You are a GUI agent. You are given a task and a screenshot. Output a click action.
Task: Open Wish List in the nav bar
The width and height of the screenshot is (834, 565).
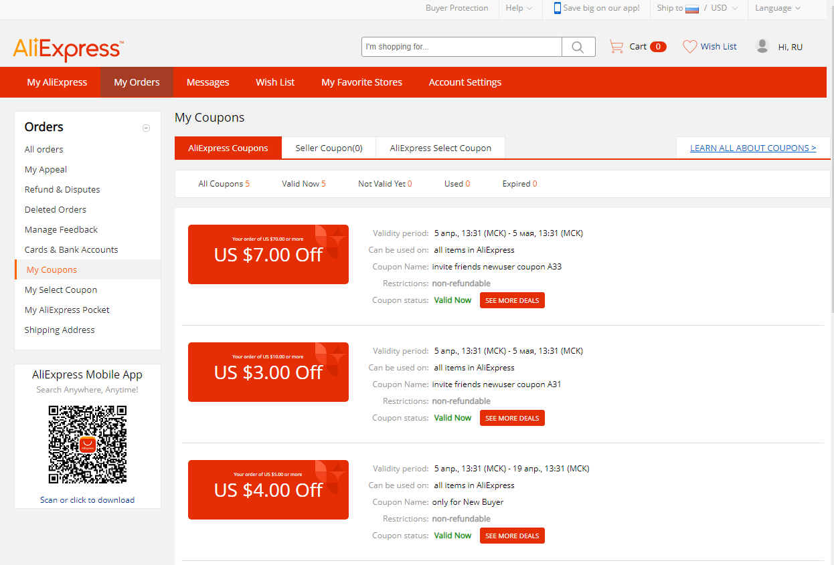(x=275, y=82)
